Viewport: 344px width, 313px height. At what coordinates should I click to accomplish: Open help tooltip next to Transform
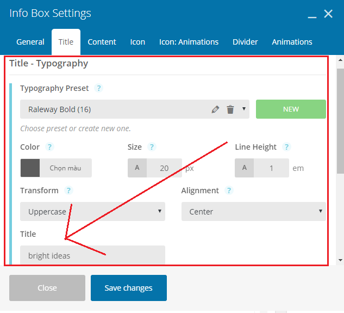[x=68, y=191]
